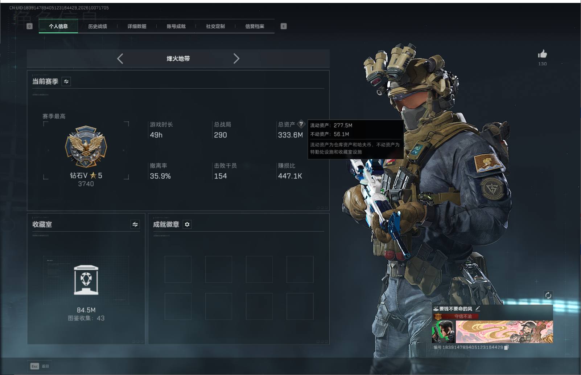Click the 总战局 290 value
This screenshot has height=375, width=581.
click(221, 135)
